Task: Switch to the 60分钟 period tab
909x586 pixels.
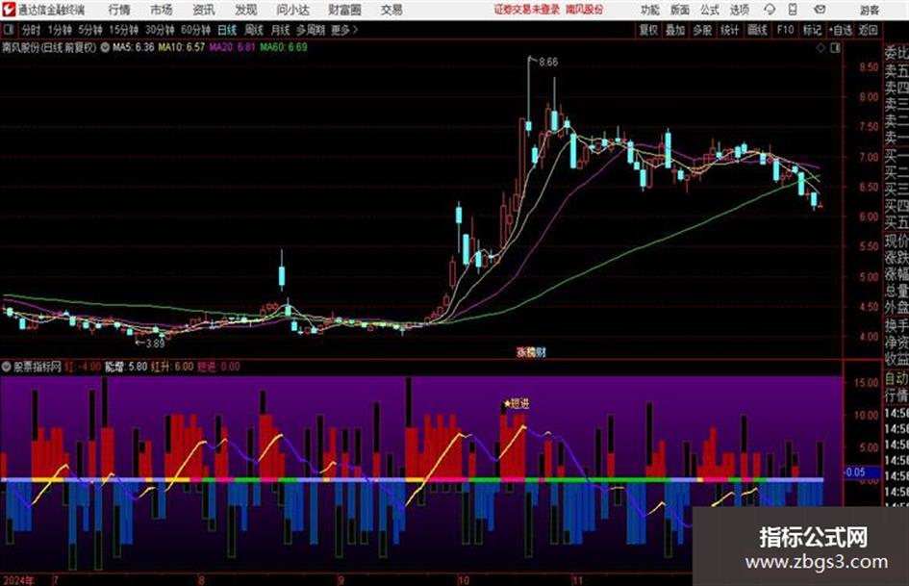Action: 195,30
